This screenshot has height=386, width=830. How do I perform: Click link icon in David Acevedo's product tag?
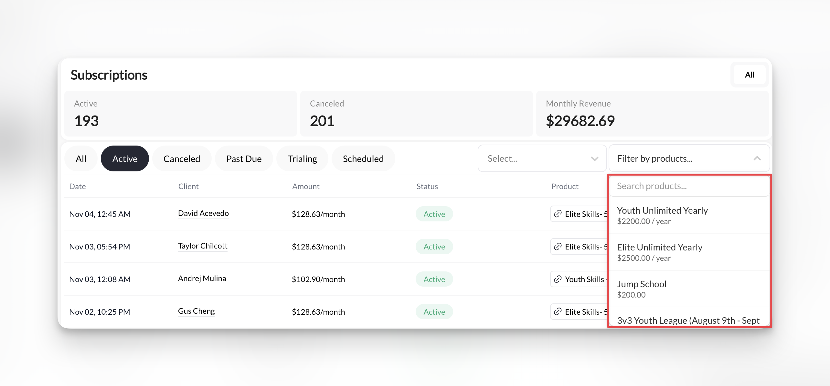(558, 214)
